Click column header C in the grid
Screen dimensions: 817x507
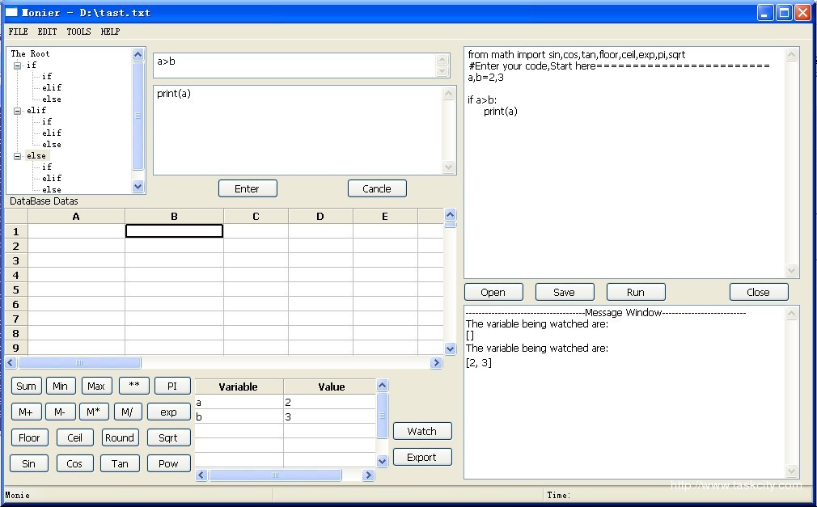click(256, 216)
